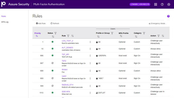Sort the Action column

(163, 36)
